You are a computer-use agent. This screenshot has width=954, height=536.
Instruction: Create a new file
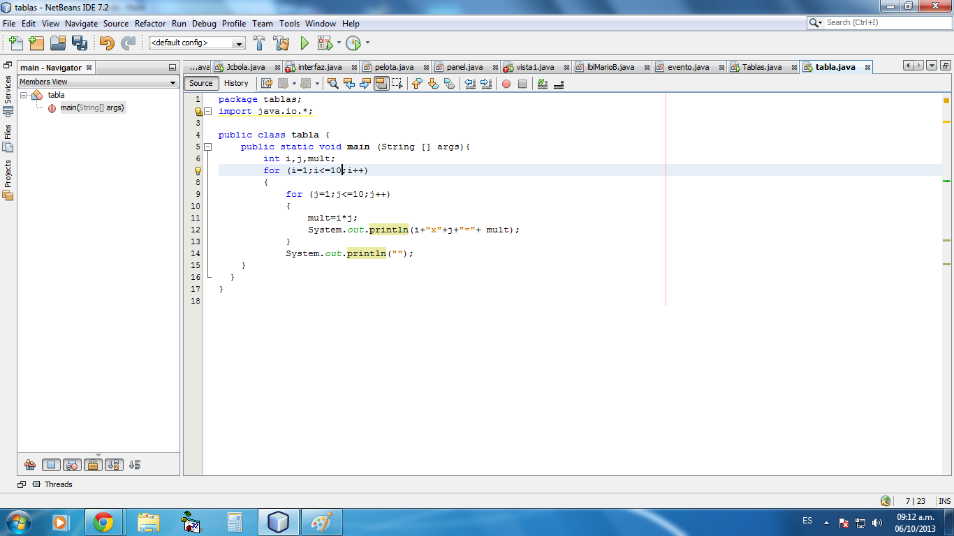click(15, 43)
